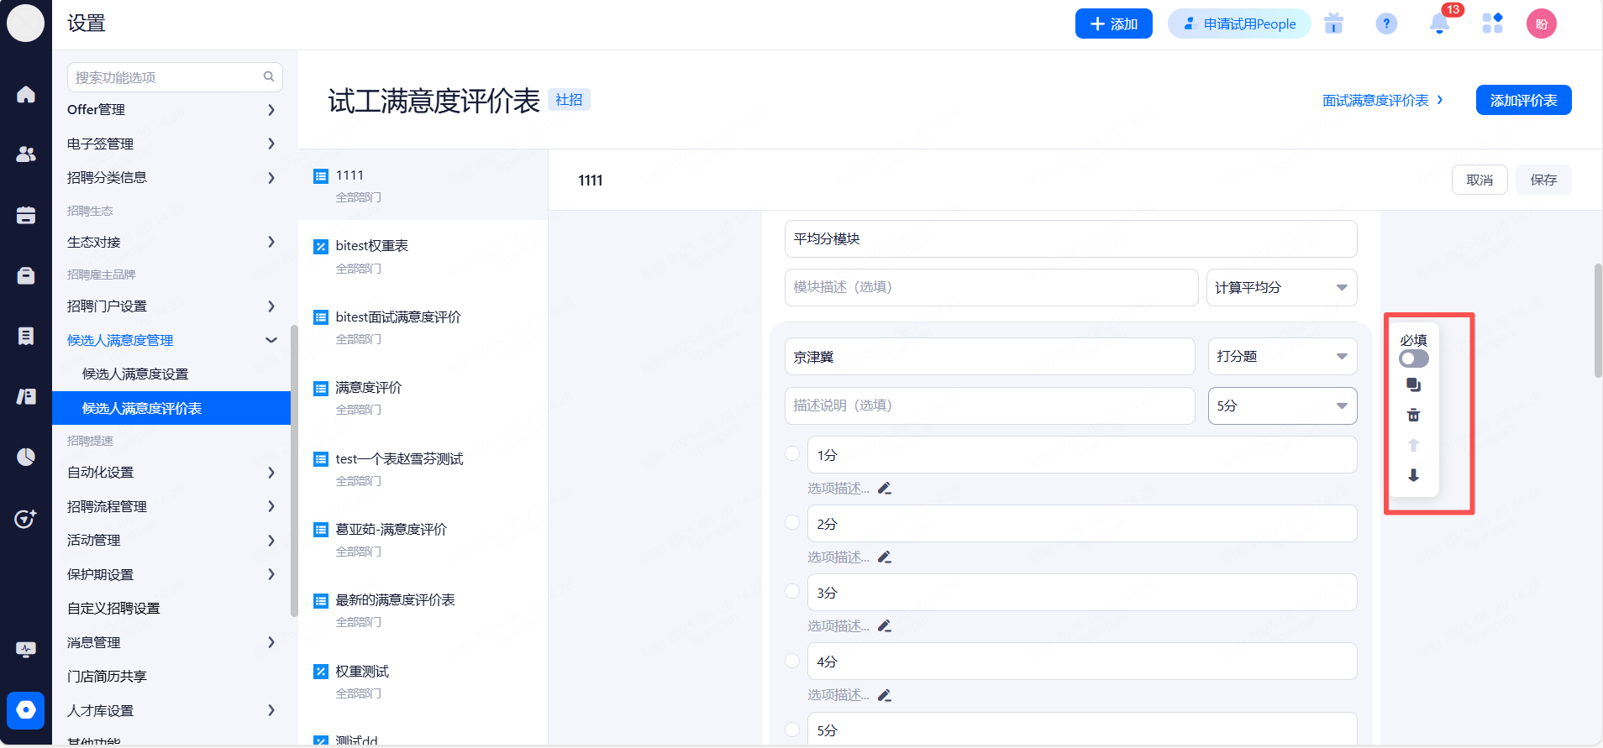The image size is (1603, 748).
Task: Click the copy question icon
Action: coord(1413,385)
